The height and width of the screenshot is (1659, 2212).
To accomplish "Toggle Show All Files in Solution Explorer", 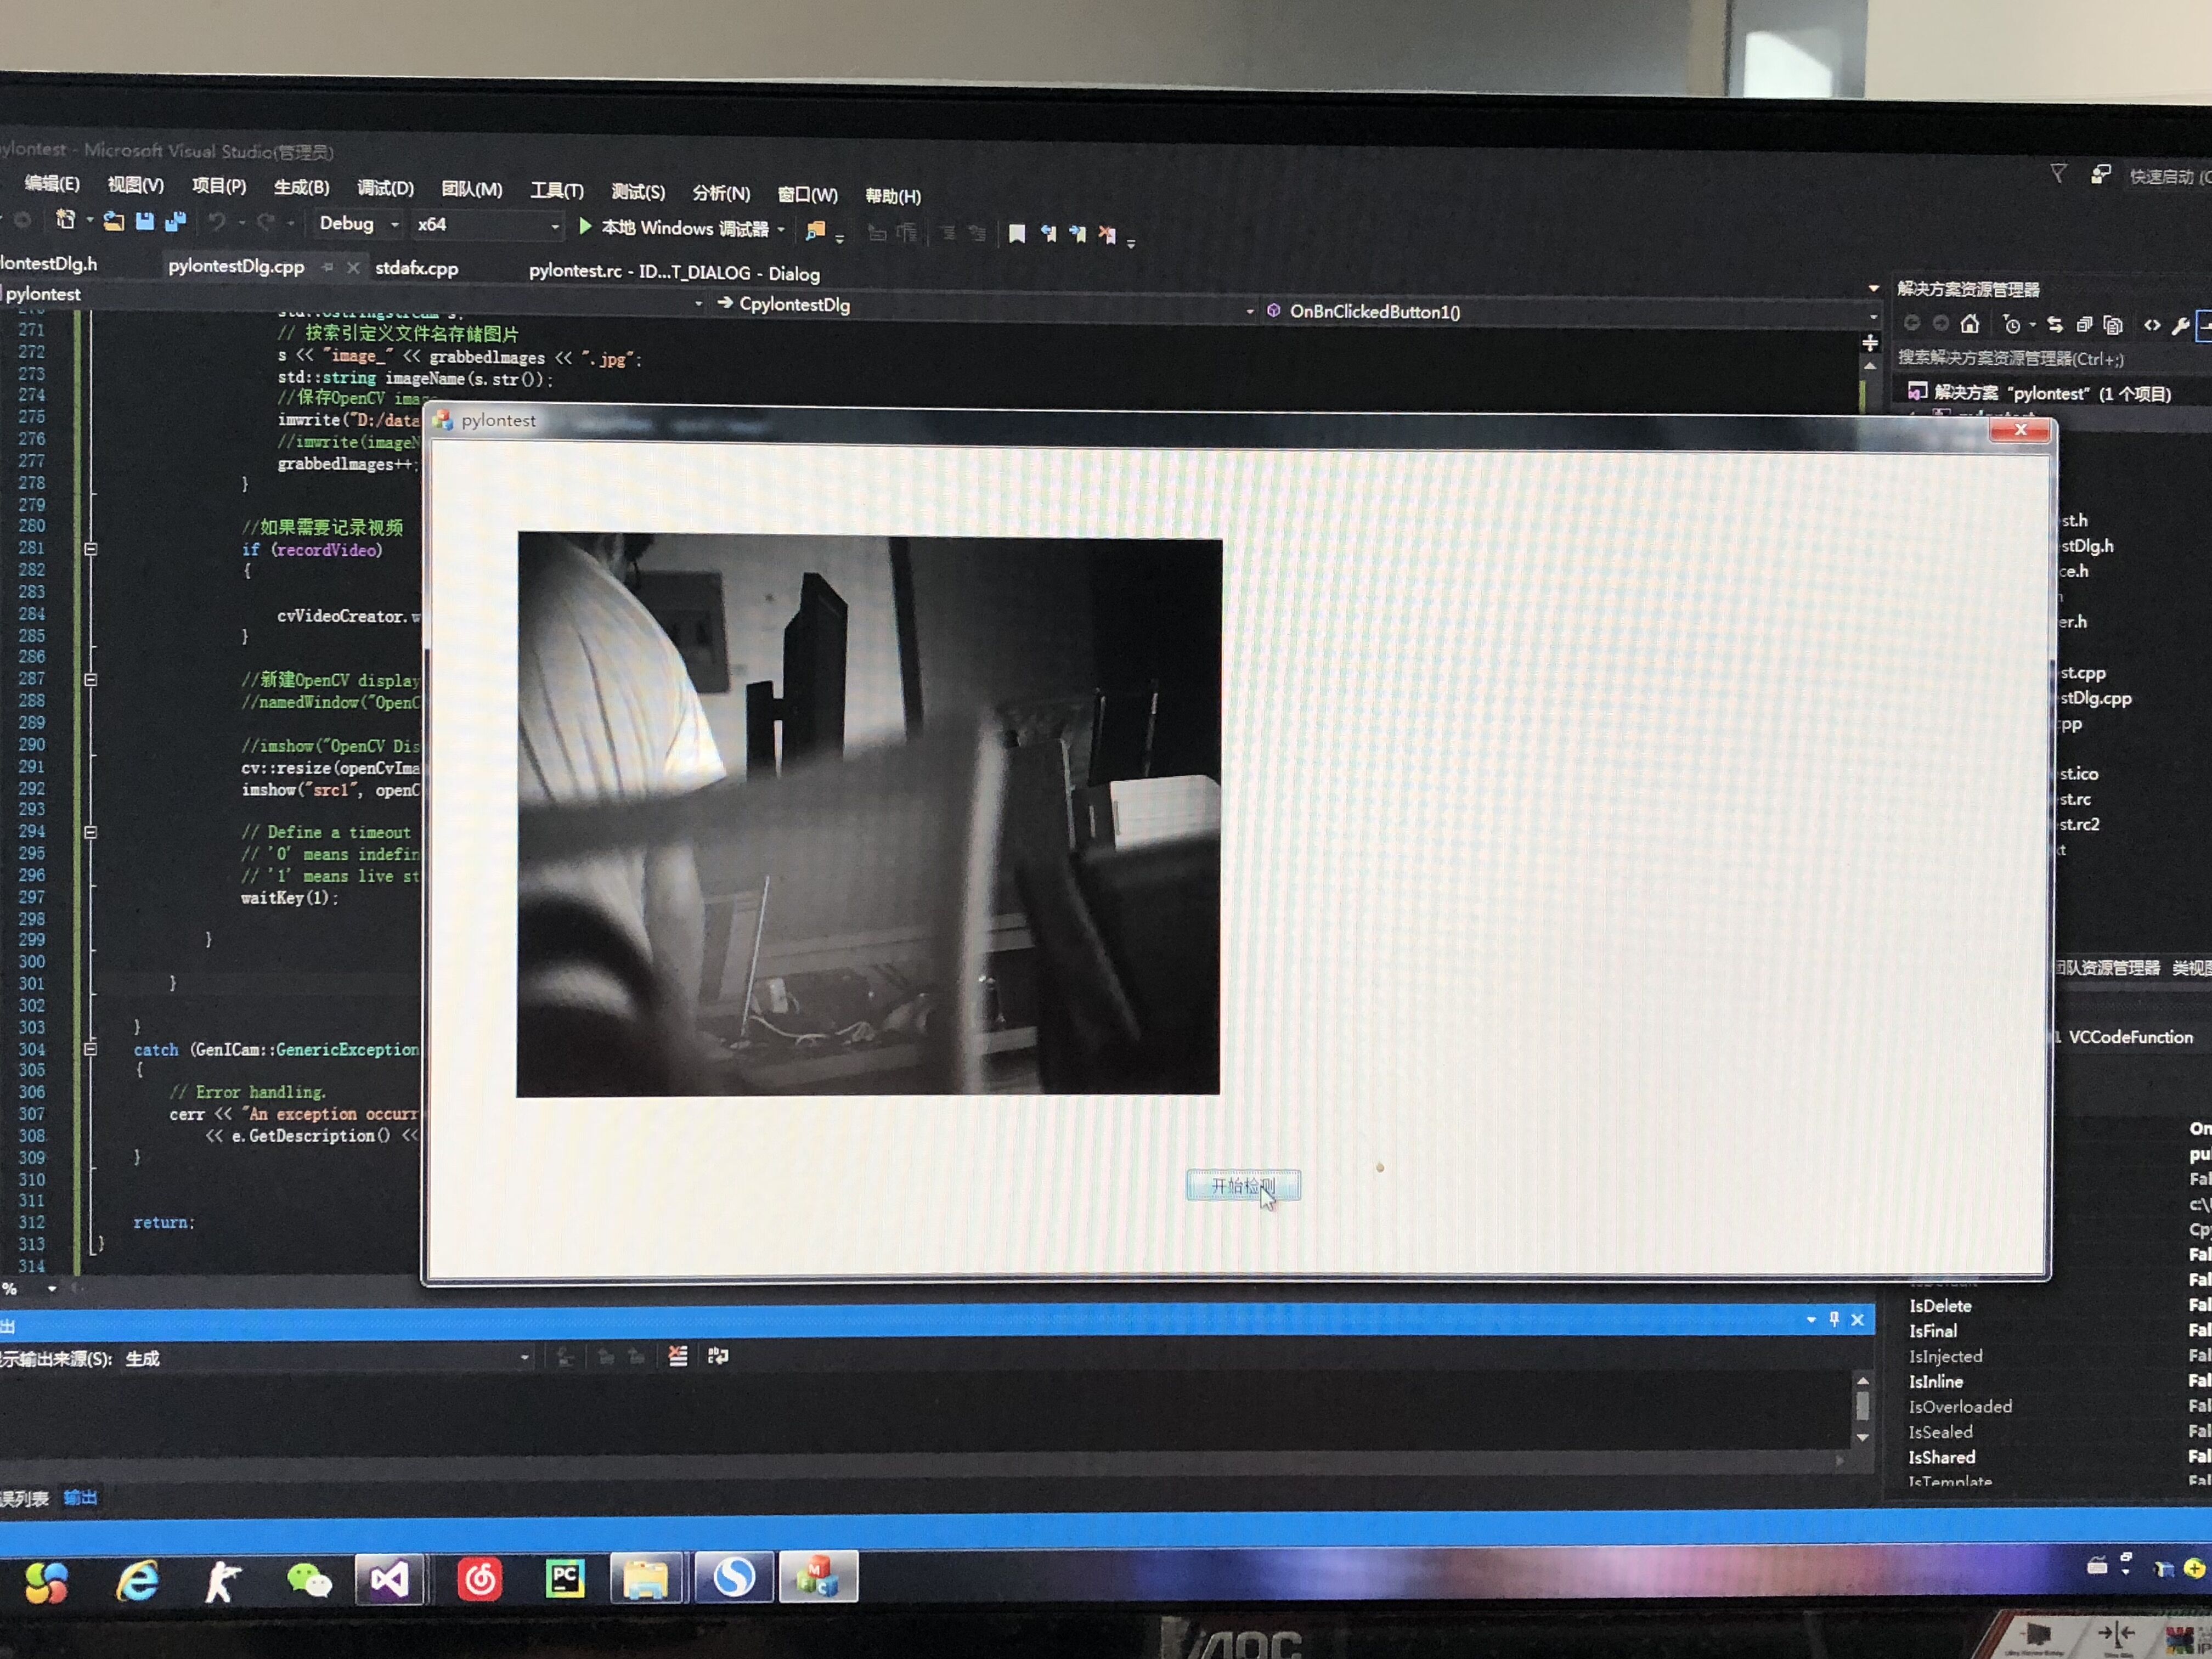I will tap(2085, 325).
